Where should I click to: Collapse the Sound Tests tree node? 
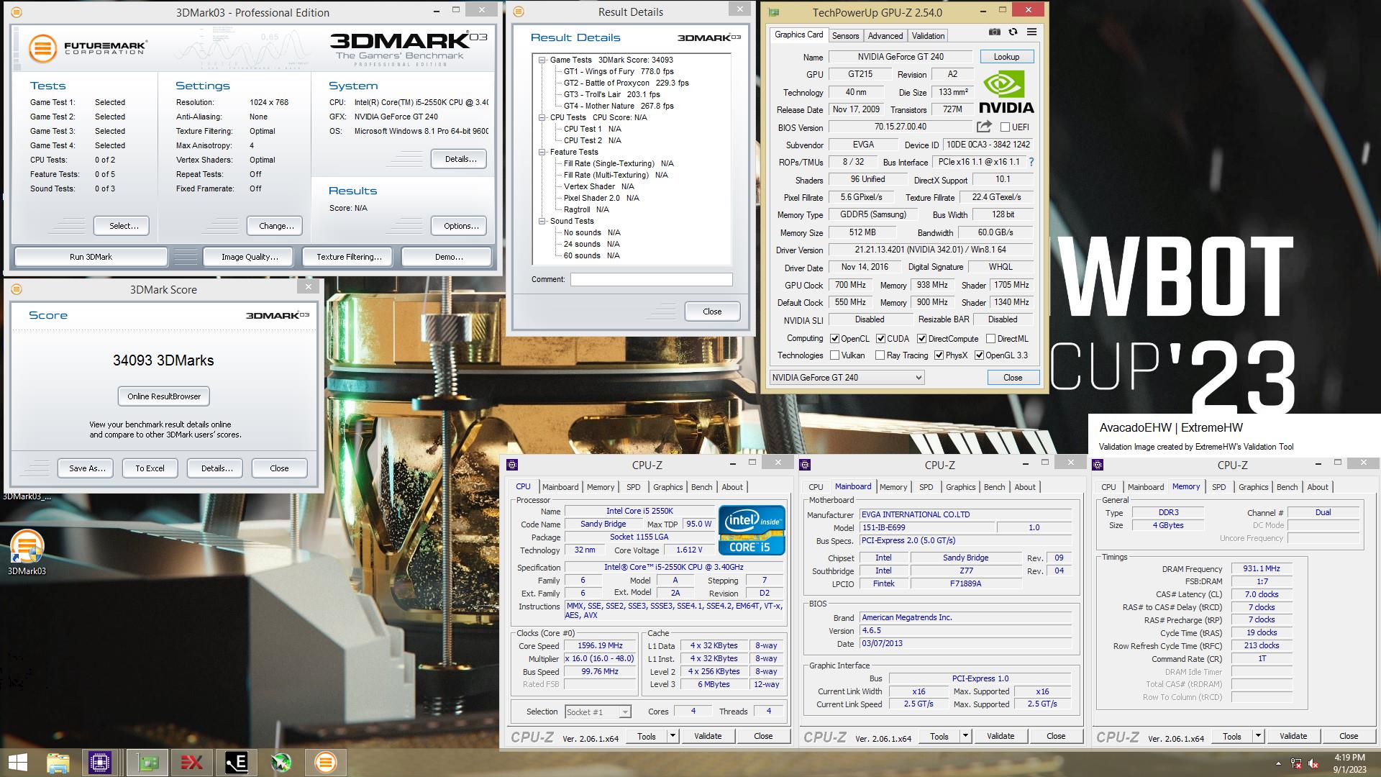point(542,221)
